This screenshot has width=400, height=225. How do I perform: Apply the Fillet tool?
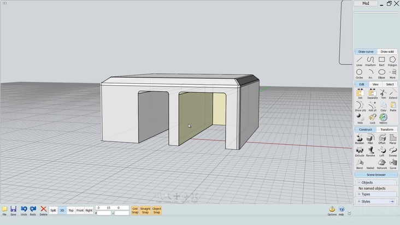(x=370, y=139)
